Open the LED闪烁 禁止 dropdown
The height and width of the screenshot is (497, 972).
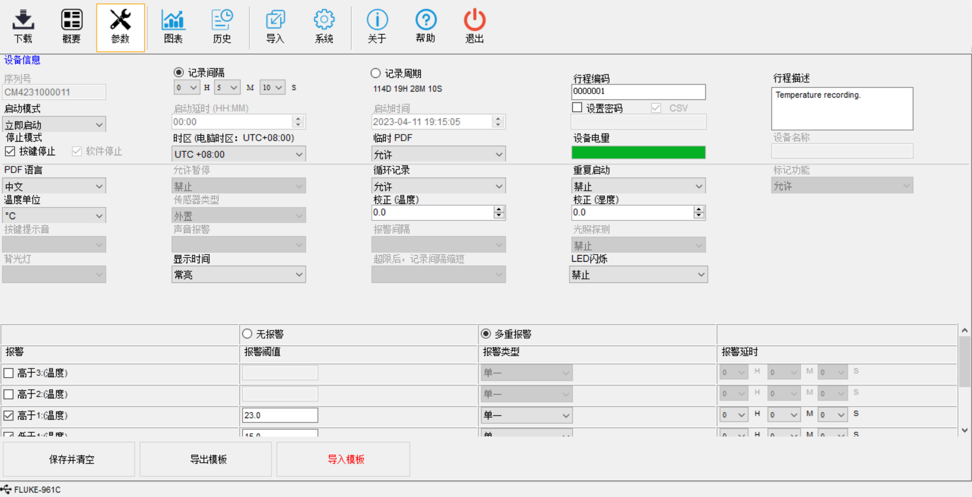pos(639,274)
